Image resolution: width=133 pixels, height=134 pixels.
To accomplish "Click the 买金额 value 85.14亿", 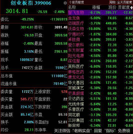I will (27, 115).
